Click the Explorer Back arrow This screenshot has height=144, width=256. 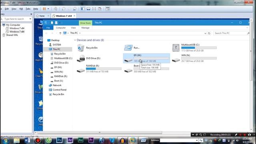pos(46,33)
